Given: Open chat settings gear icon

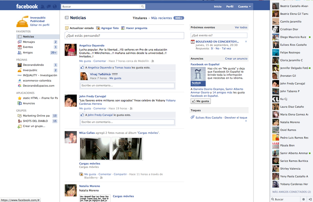Looking at the screenshot, I should 303,199.
